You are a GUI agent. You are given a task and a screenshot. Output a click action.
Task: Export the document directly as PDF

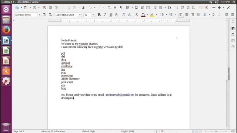coord(44,7)
